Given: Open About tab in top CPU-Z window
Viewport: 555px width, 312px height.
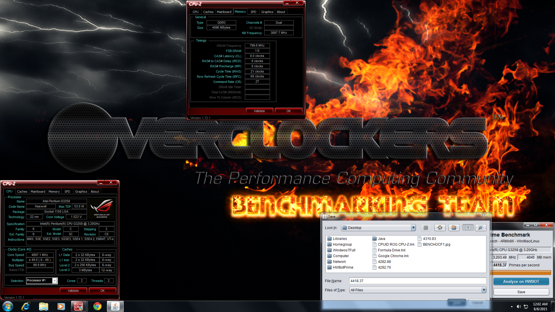Looking at the screenshot, I should (281, 12).
